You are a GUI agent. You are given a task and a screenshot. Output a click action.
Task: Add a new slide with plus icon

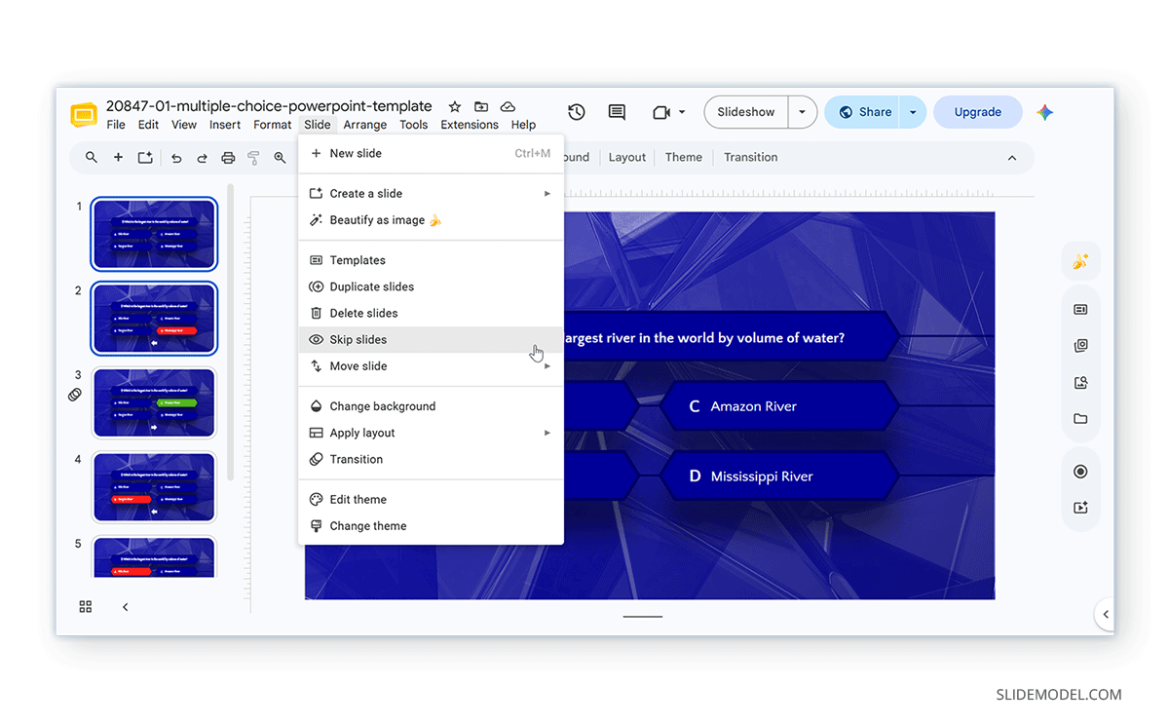click(118, 157)
